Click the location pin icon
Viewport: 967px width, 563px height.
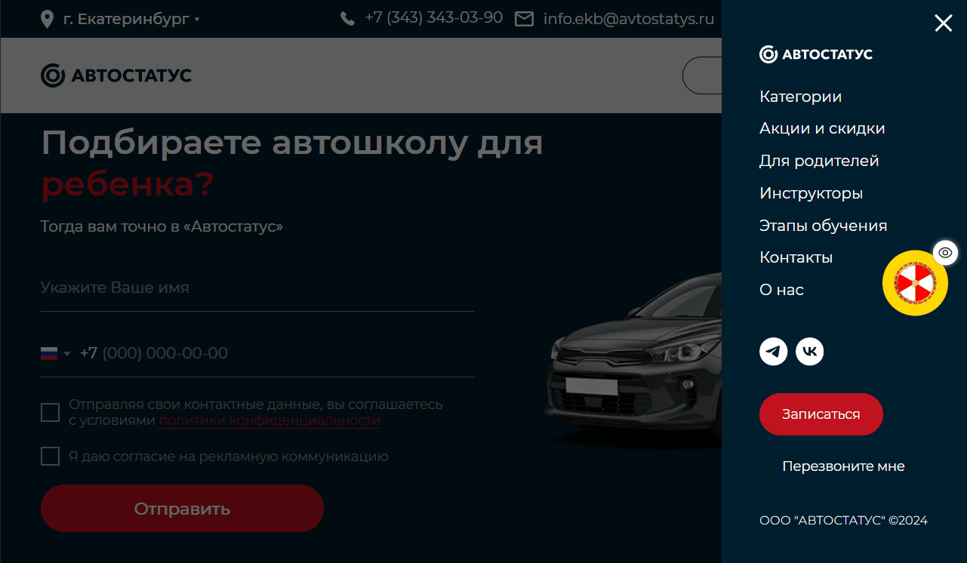[x=48, y=19]
